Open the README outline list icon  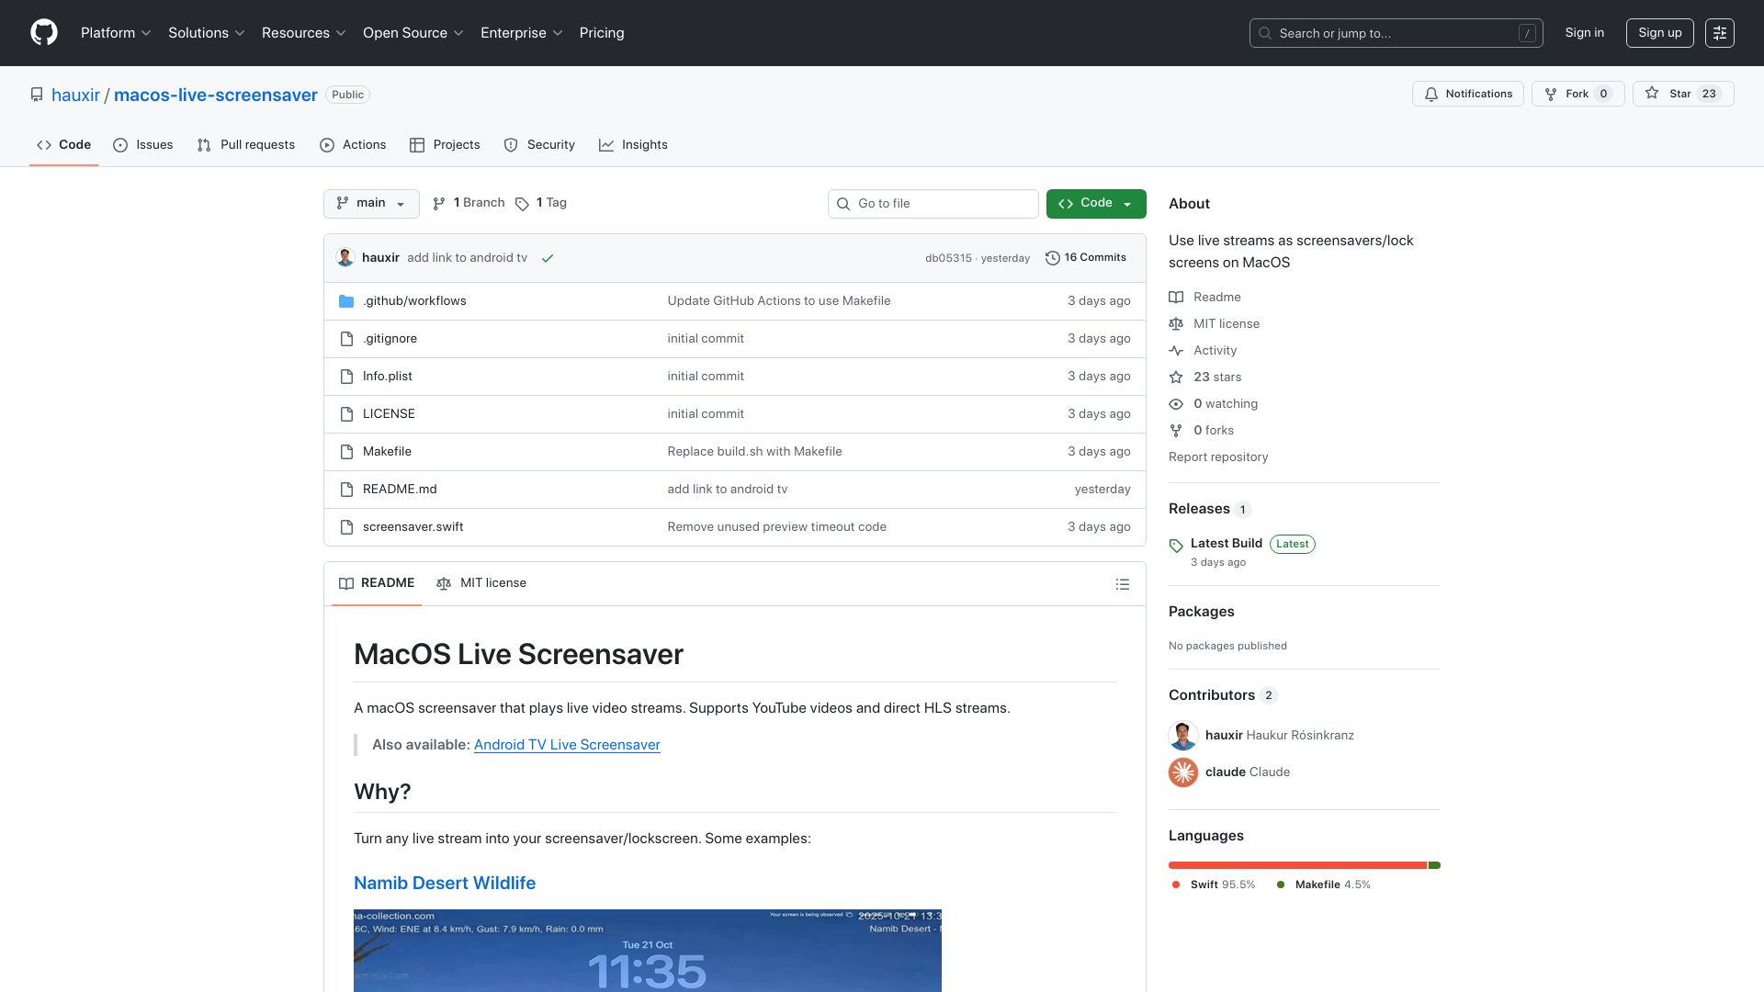(x=1122, y=584)
